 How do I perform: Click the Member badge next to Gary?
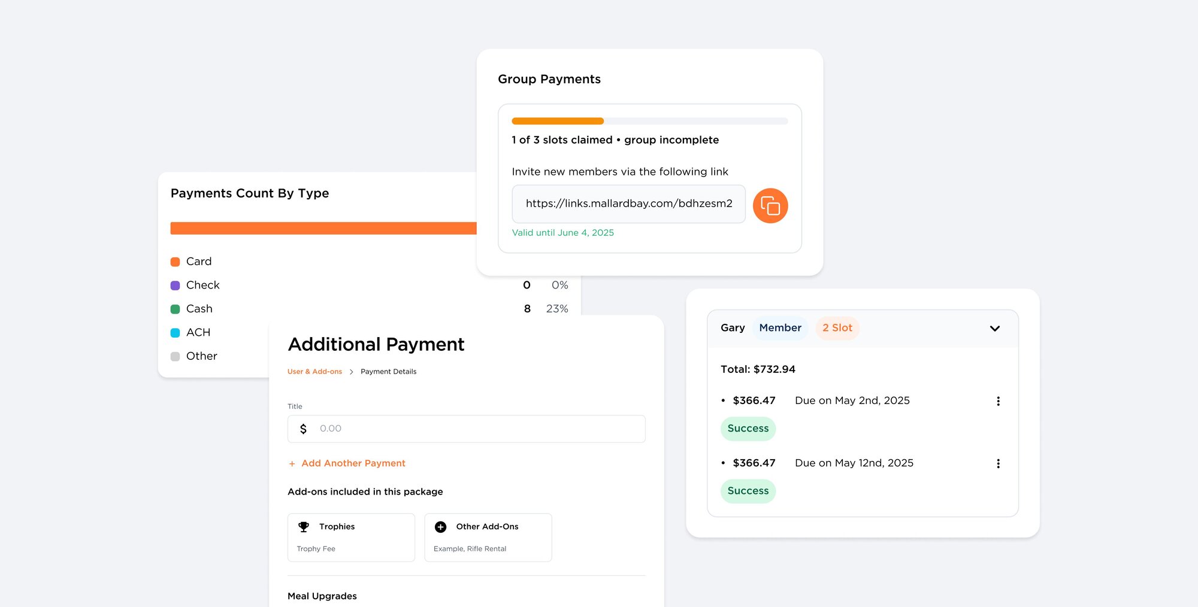(780, 327)
